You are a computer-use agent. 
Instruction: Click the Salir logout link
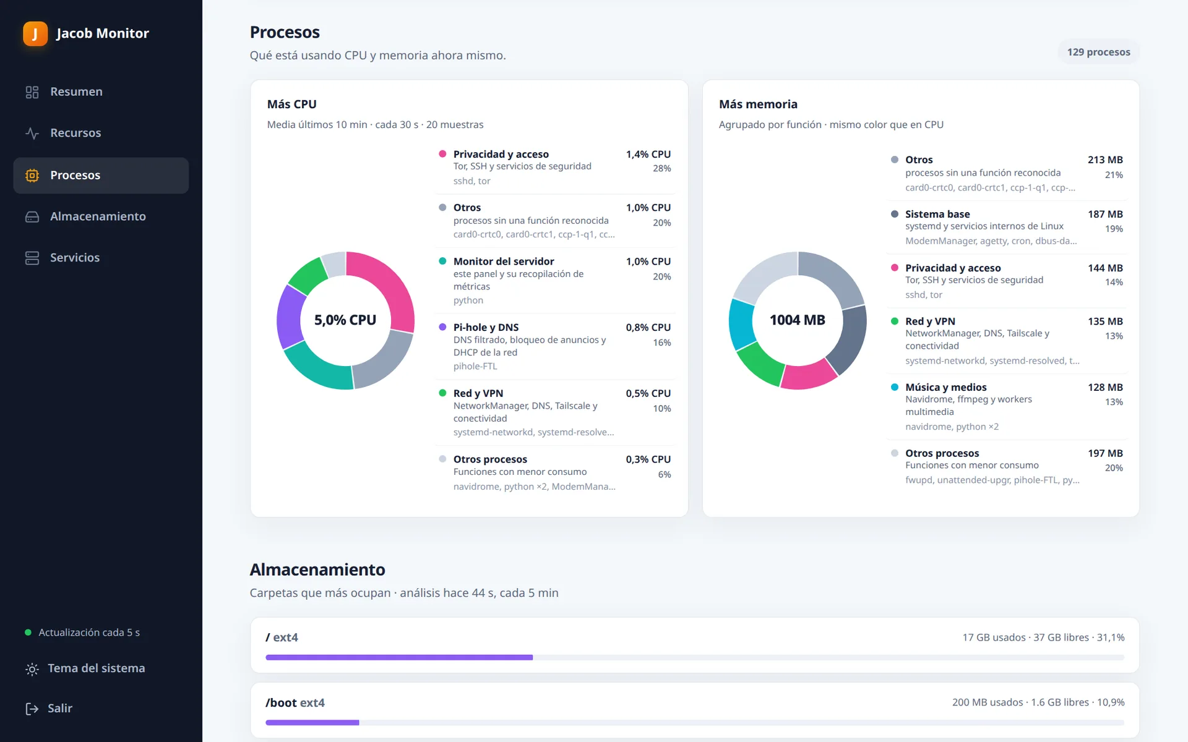tap(101, 709)
